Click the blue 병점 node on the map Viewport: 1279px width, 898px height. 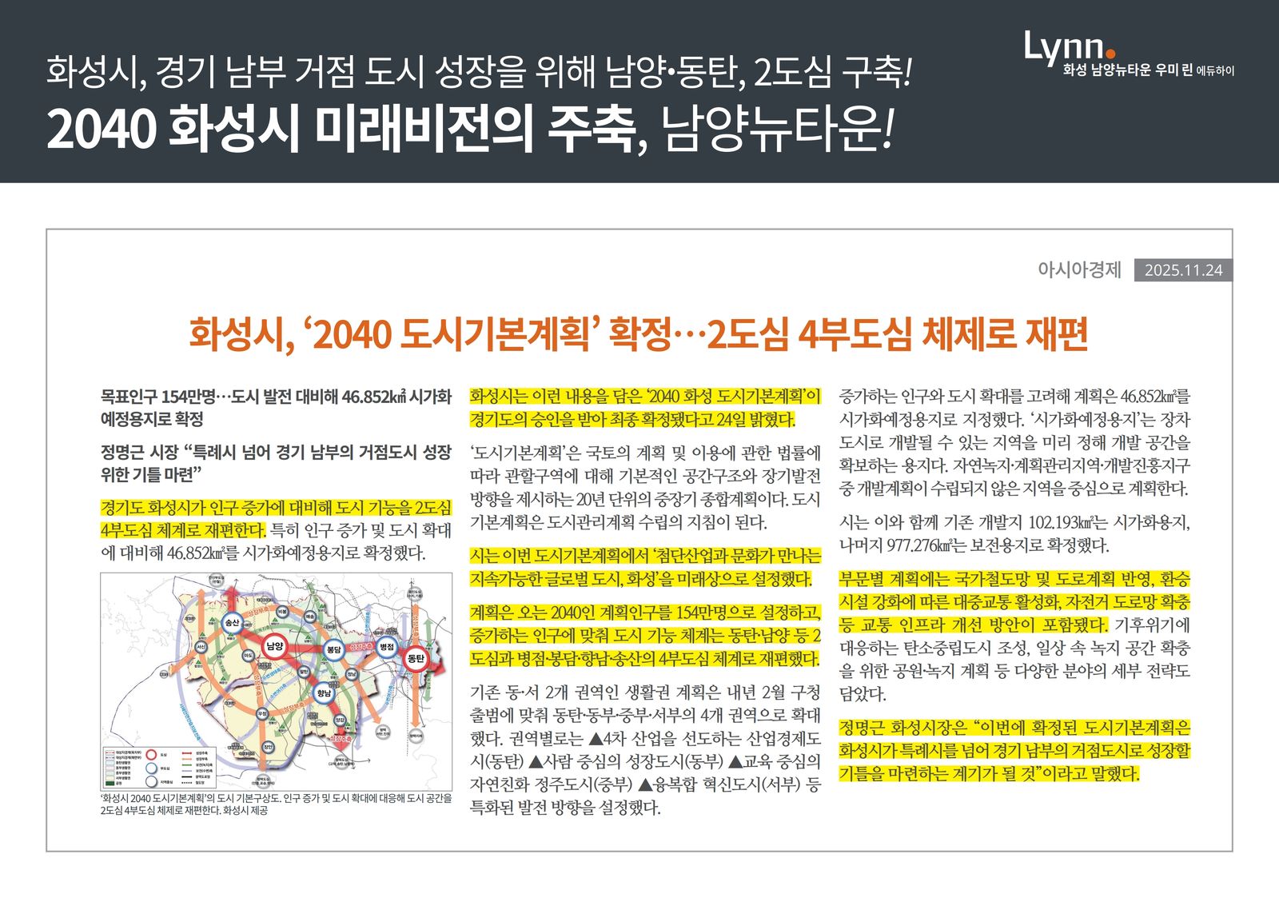(387, 646)
